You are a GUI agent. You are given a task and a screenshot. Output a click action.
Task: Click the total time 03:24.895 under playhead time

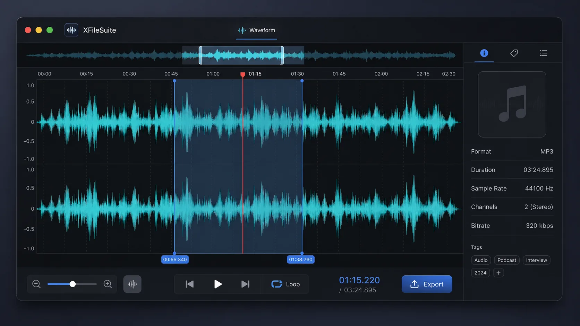tap(360, 290)
